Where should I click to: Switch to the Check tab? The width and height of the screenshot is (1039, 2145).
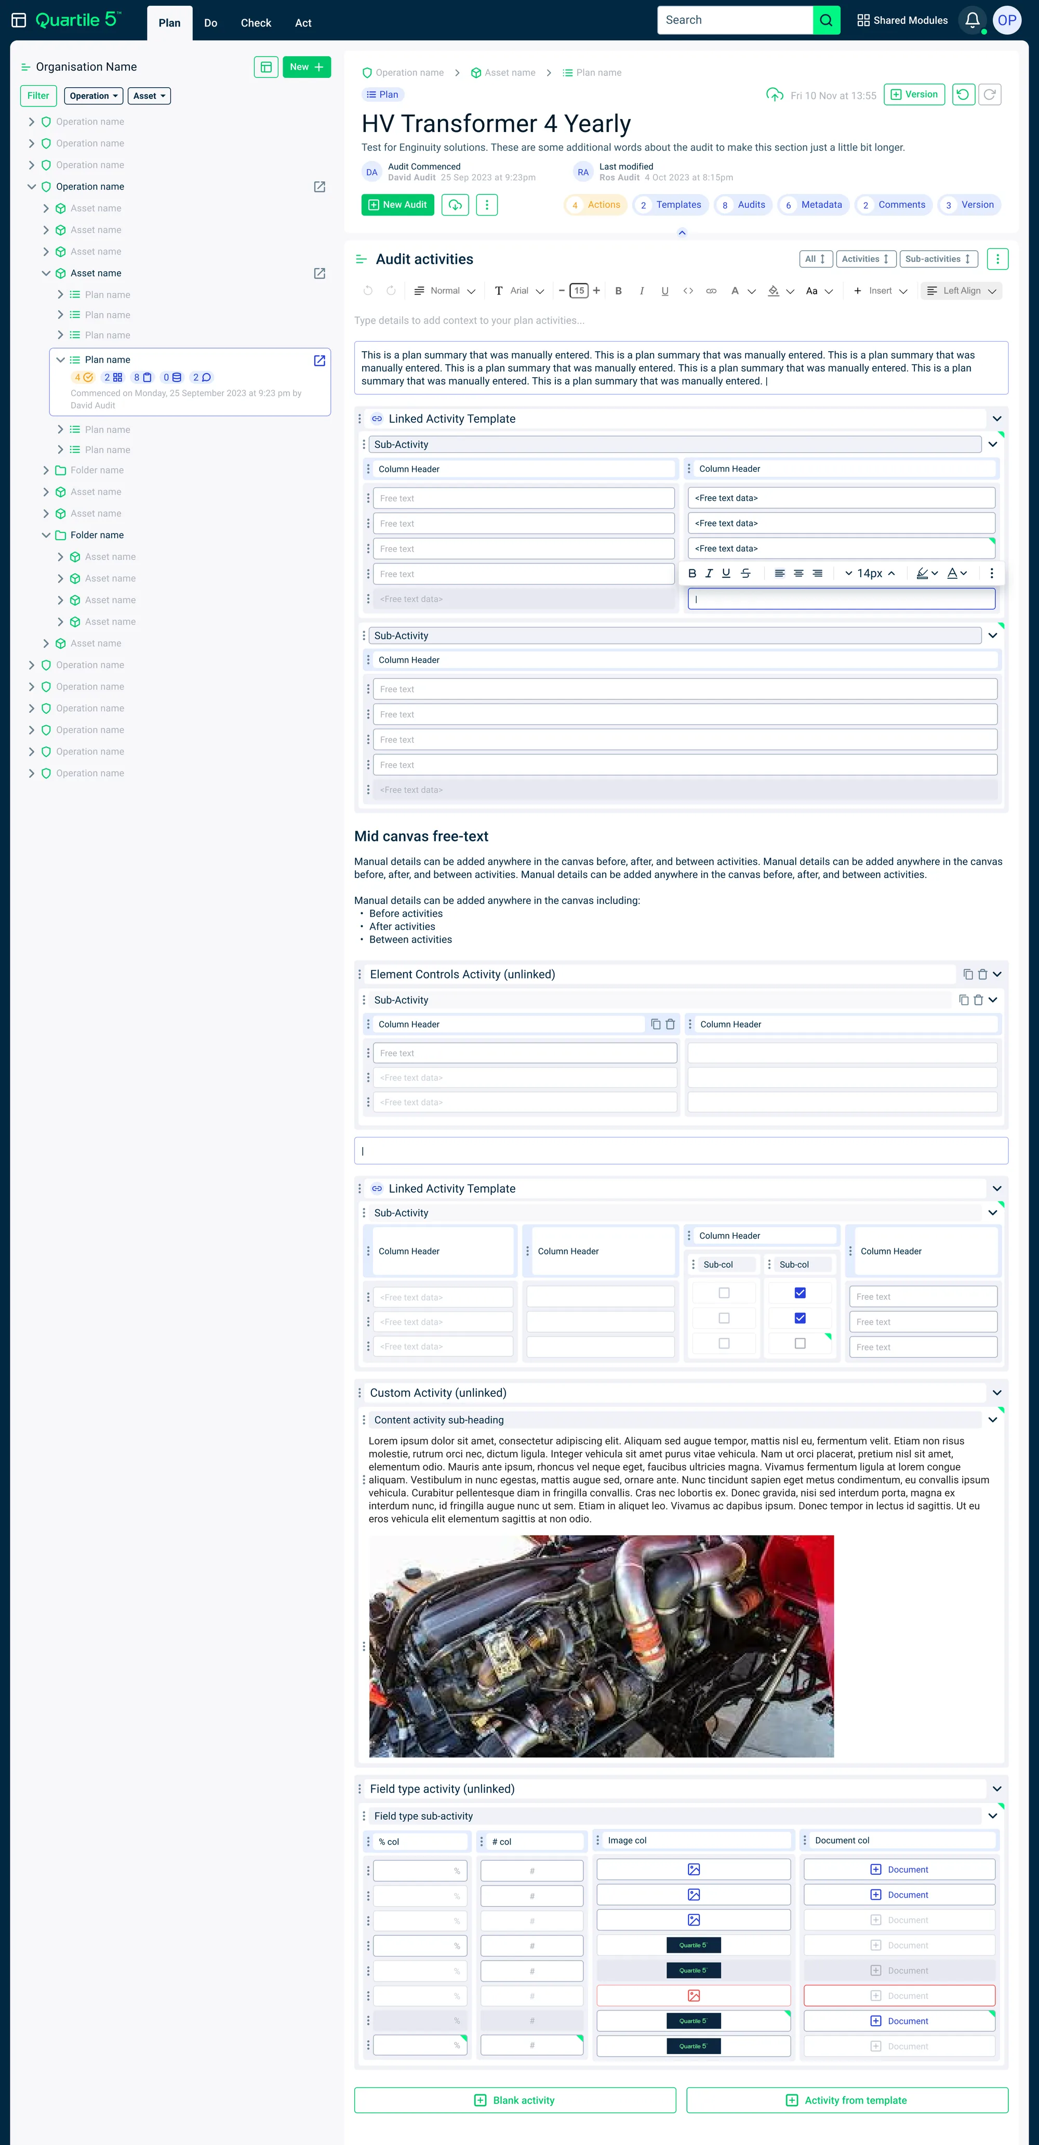tap(256, 23)
